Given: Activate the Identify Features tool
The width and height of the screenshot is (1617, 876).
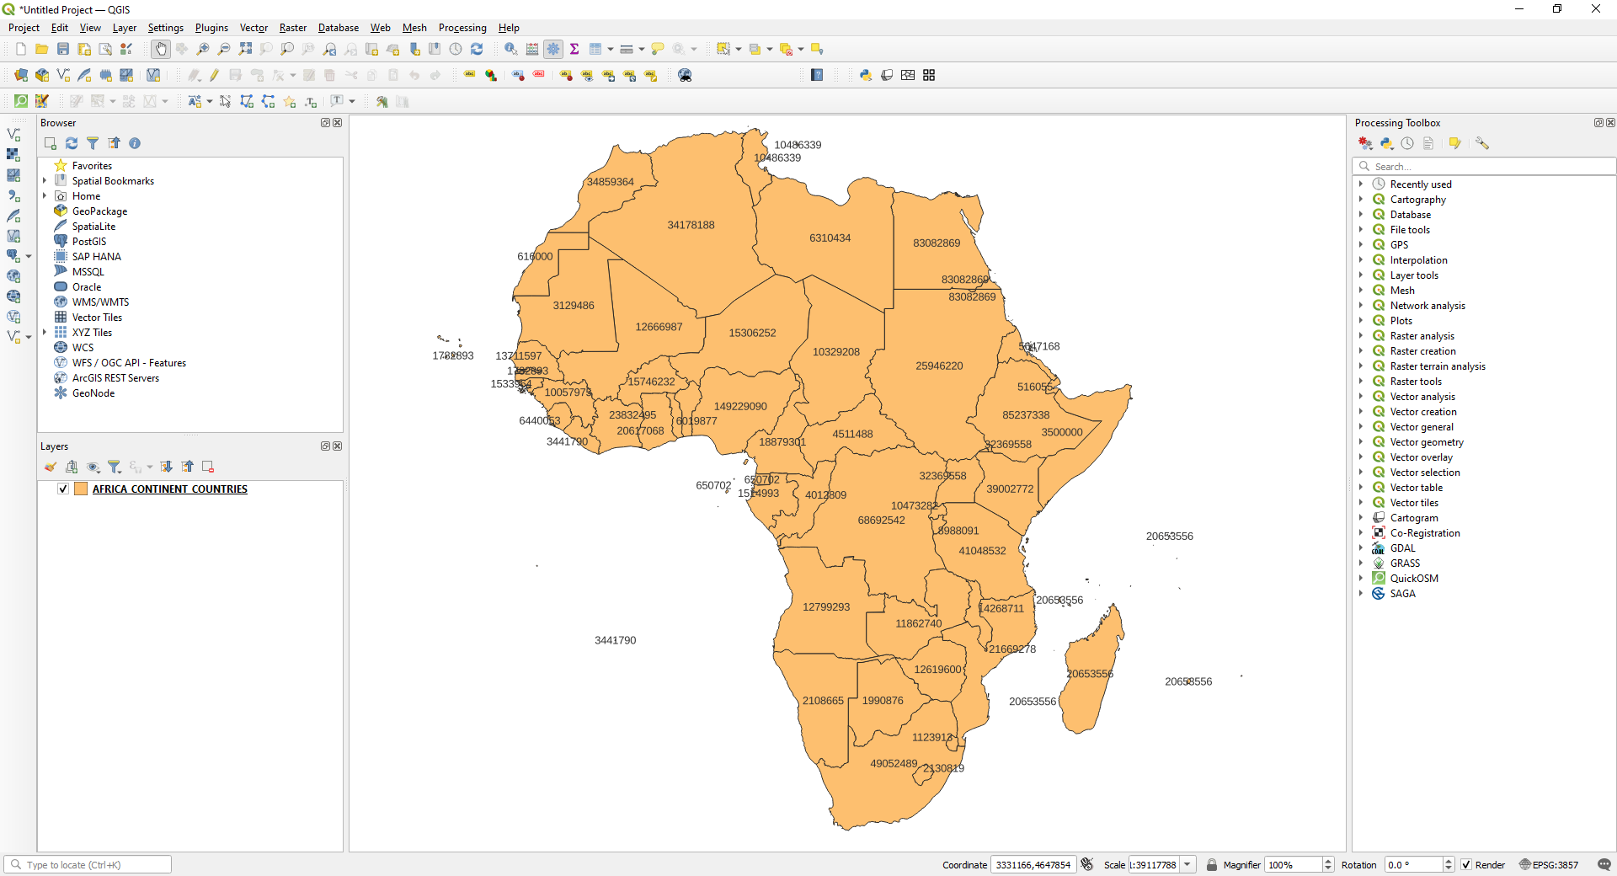Looking at the screenshot, I should coord(511,50).
